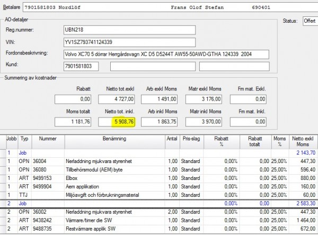
Task: Sort by the Benämning column header
Action: pos(115,142)
